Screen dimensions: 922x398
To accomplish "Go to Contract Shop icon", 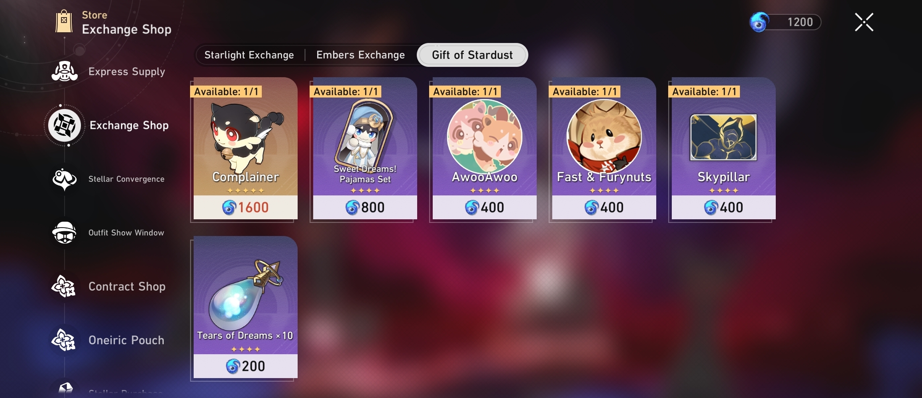I will [x=64, y=287].
